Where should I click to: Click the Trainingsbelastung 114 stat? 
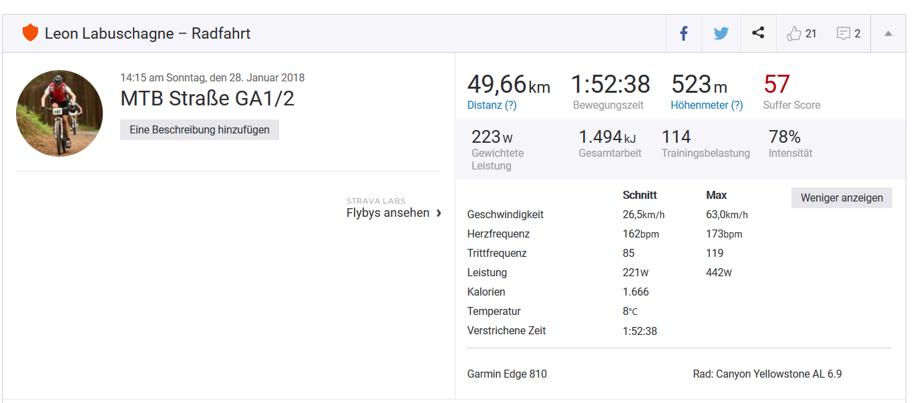click(676, 137)
